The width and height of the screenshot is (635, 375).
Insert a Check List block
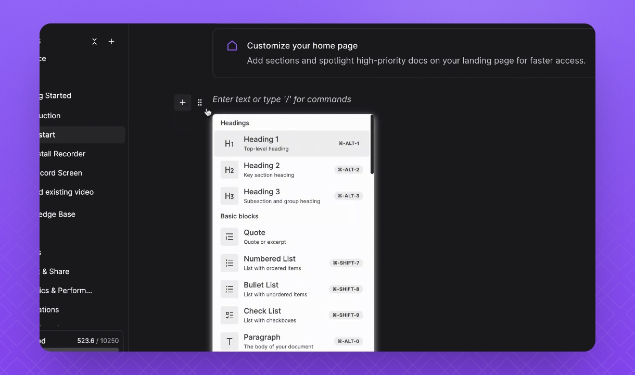[x=291, y=315]
